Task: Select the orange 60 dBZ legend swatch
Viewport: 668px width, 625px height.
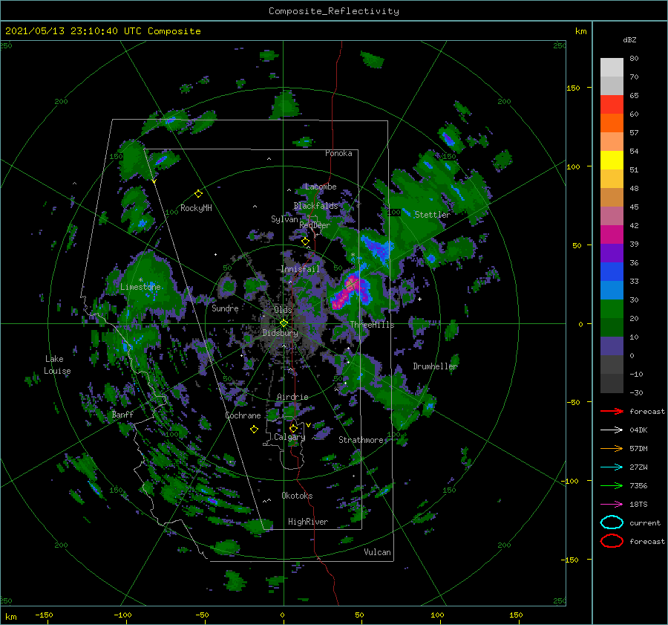Action: click(x=612, y=123)
